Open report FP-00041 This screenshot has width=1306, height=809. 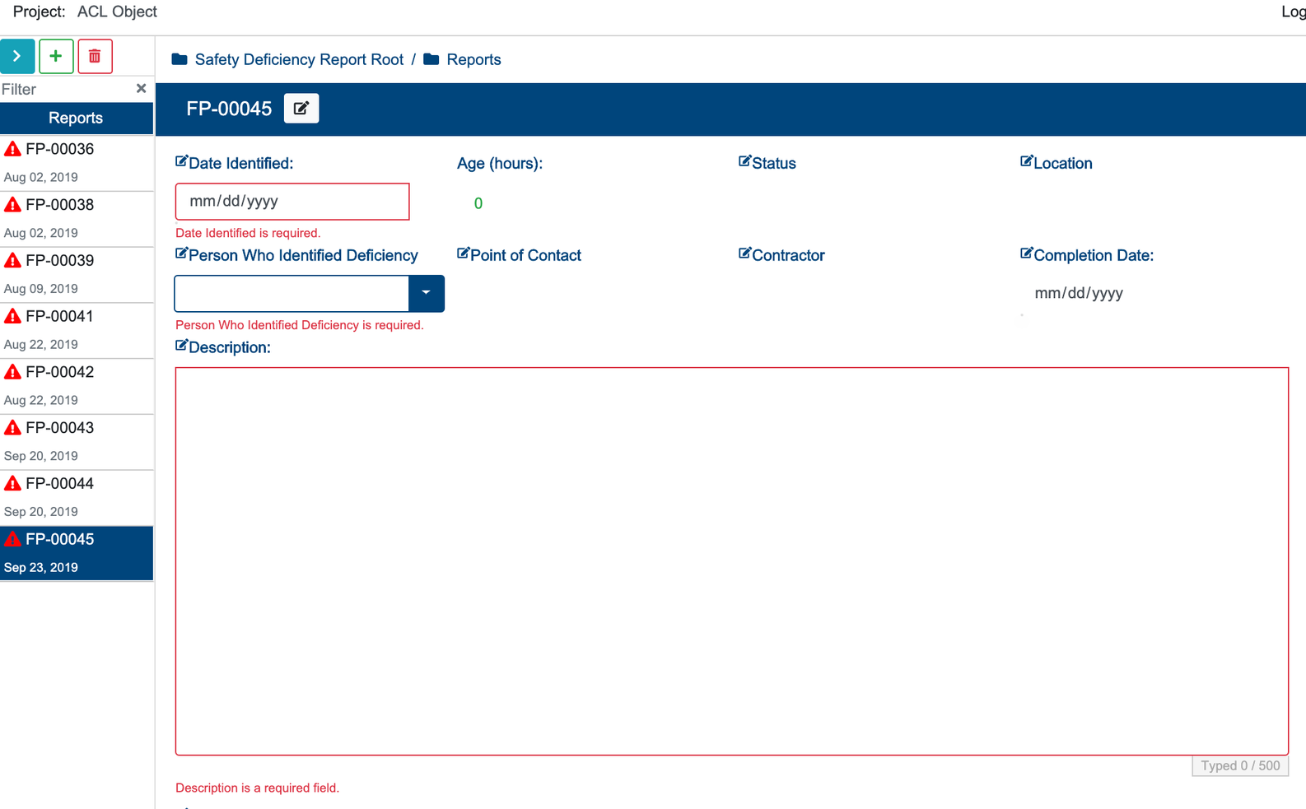coord(77,331)
